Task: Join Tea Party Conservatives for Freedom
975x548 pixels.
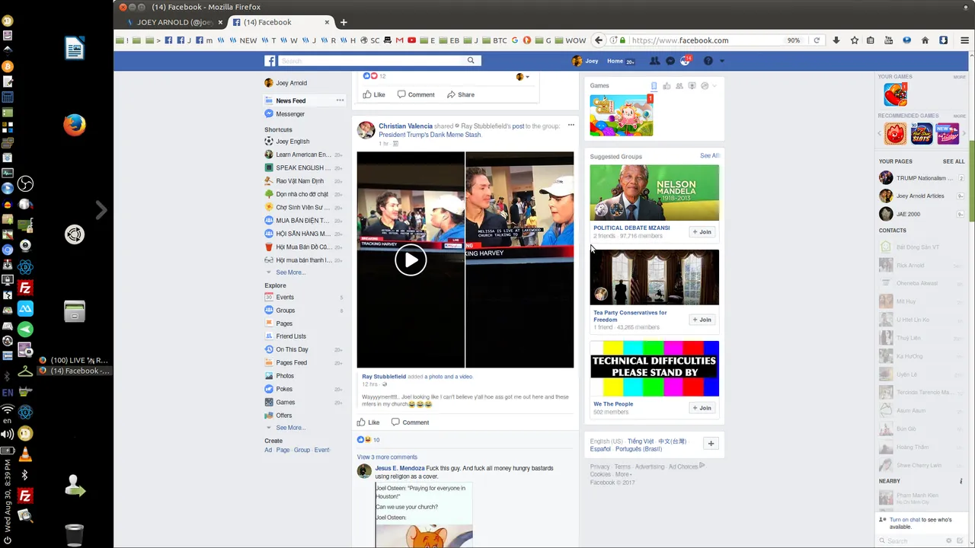Action: click(x=702, y=320)
